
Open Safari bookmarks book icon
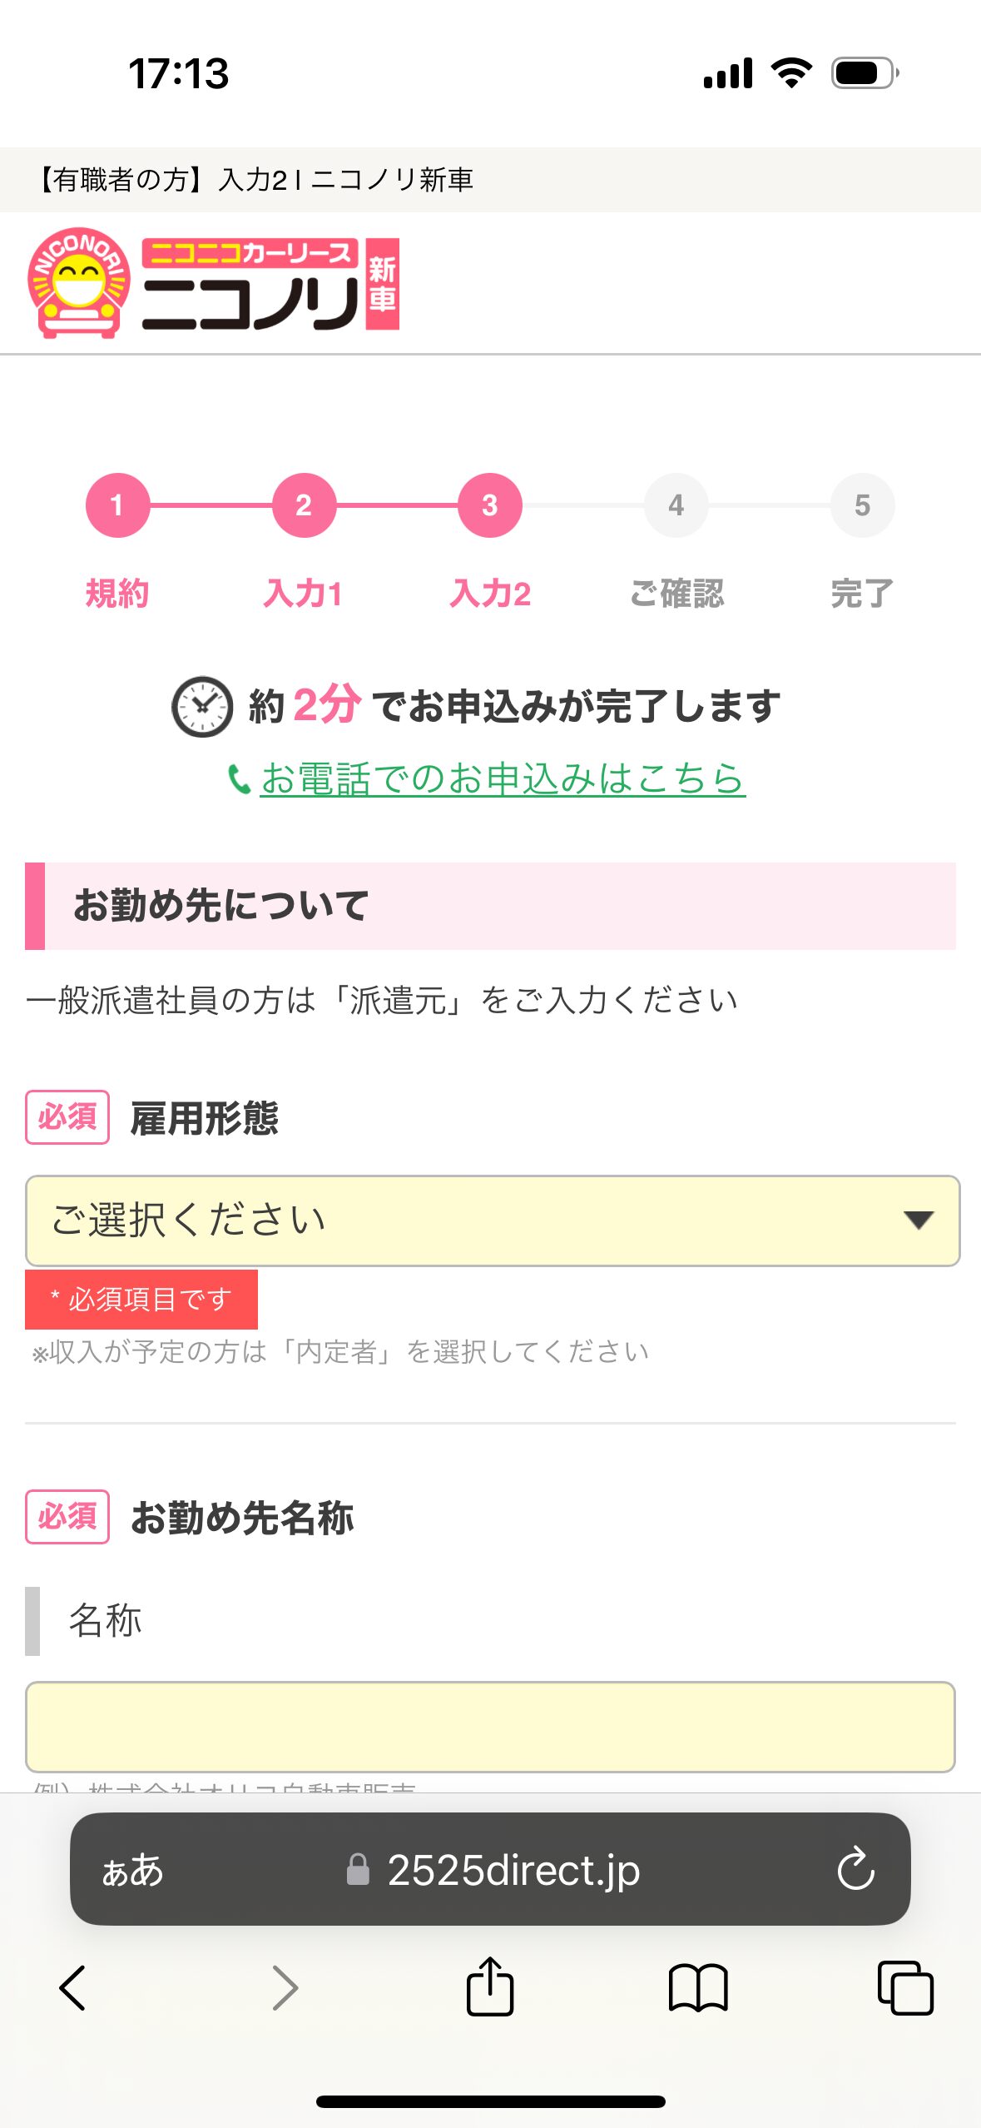tap(698, 1988)
